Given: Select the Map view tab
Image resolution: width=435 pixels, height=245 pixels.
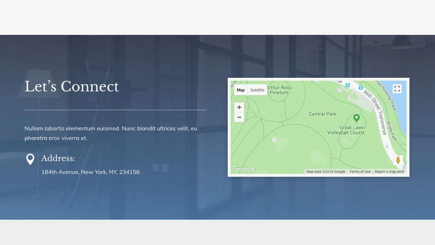Looking at the screenshot, I should click(241, 90).
